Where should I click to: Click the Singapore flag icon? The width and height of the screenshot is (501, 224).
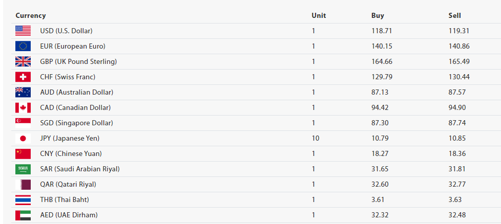[x=23, y=123]
